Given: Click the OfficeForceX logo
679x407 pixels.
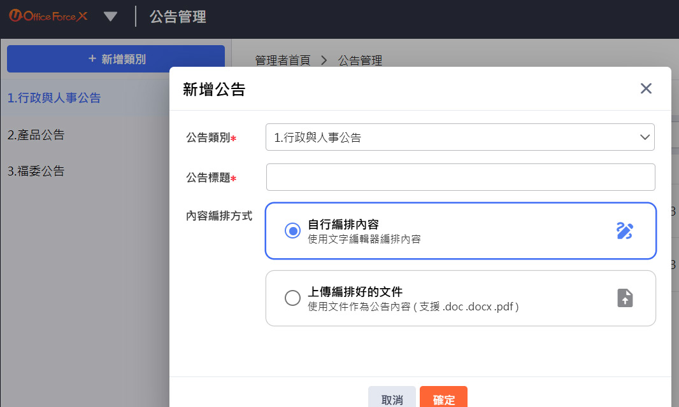Looking at the screenshot, I should (x=48, y=16).
